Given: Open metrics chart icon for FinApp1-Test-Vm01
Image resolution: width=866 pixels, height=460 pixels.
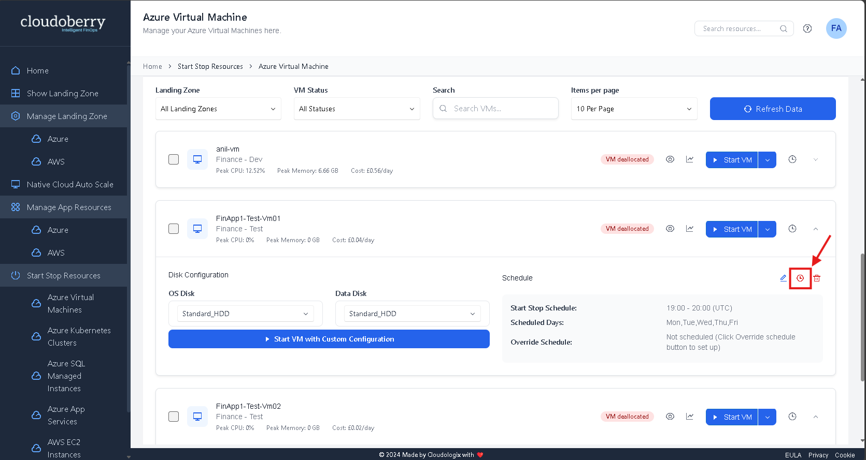Looking at the screenshot, I should point(690,229).
